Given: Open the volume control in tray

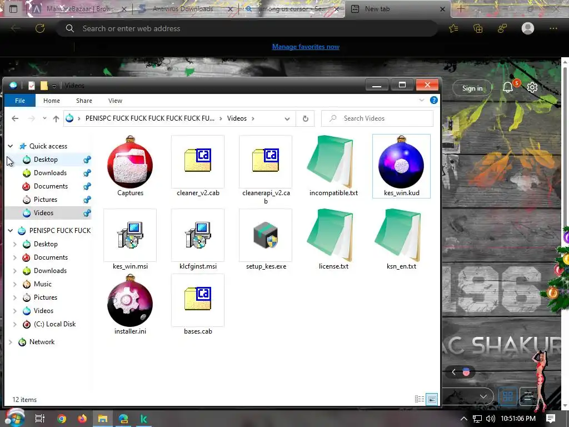Looking at the screenshot, I should 490,419.
